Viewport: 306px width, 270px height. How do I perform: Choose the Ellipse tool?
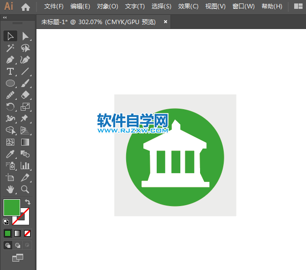(10, 83)
